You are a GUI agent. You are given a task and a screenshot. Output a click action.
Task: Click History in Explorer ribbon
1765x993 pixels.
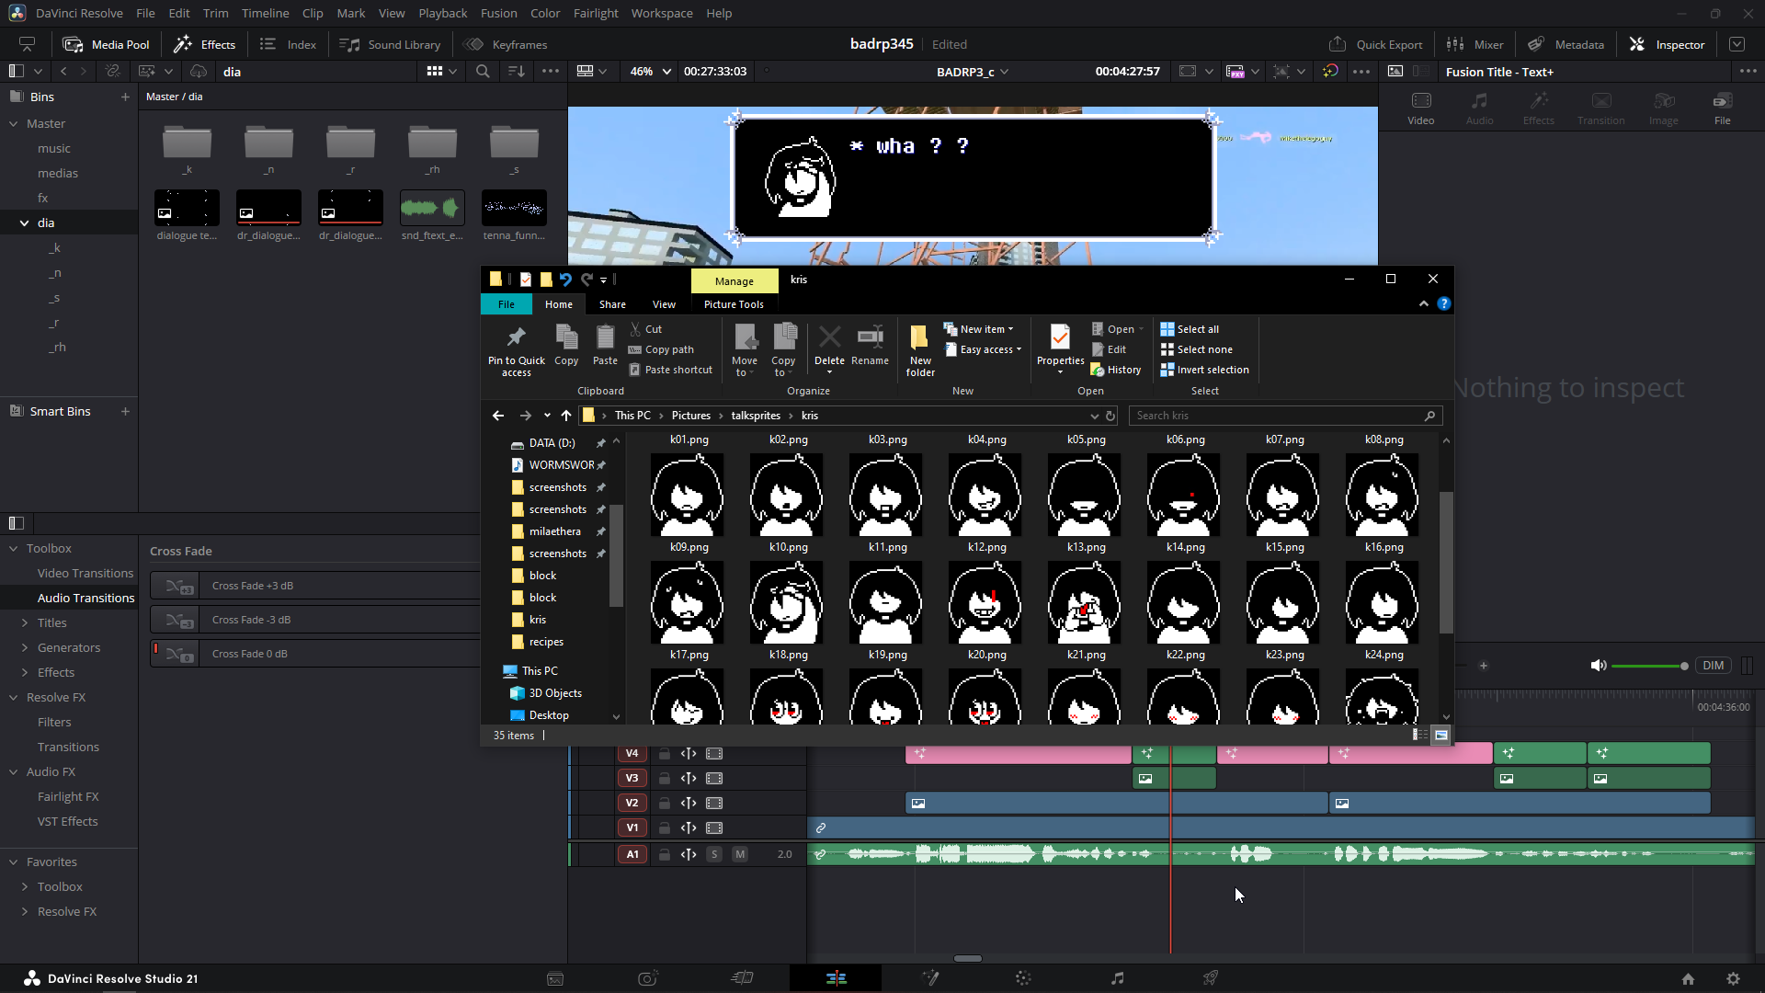1116,370
